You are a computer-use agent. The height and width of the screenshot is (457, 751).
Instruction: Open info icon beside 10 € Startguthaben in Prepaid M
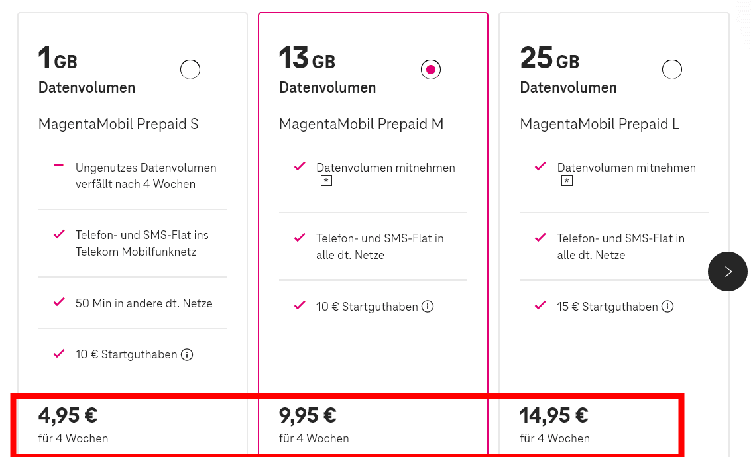tap(428, 307)
